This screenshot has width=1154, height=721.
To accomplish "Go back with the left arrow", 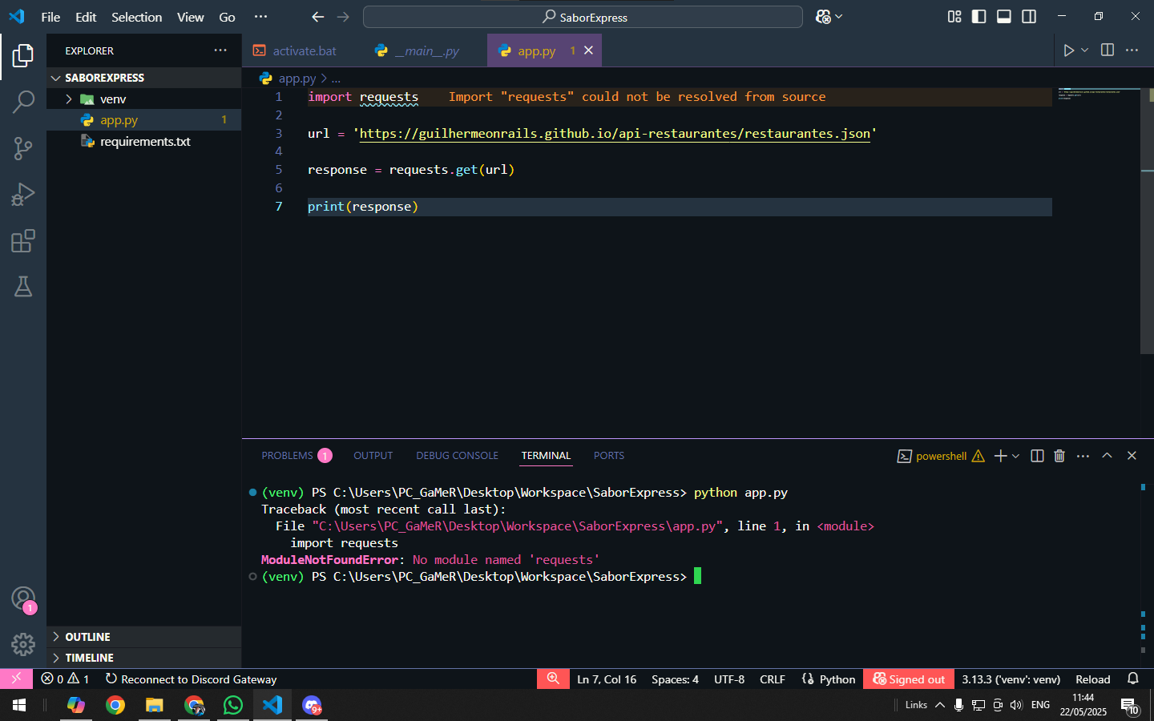I will point(317,17).
